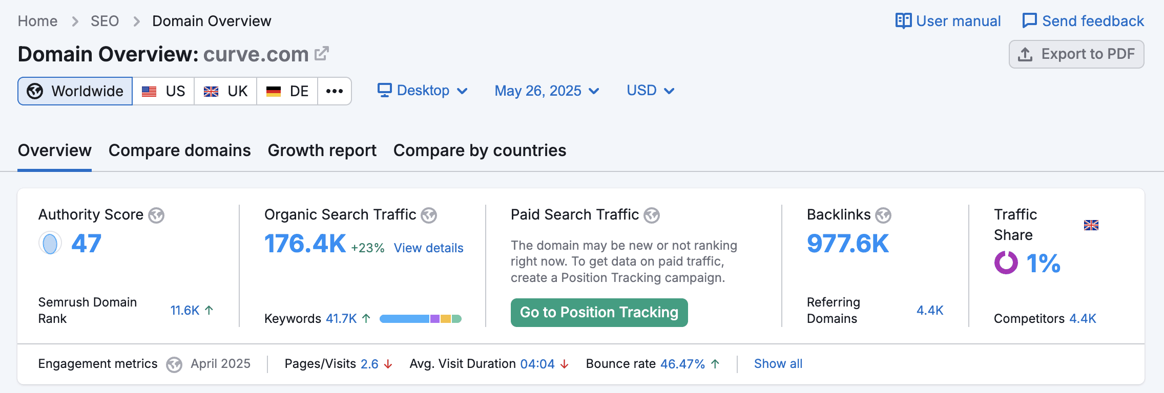Image resolution: width=1164 pixels, height=393 pixels.
Task: Switch database to DE
Action: click(x=287, y=91)
